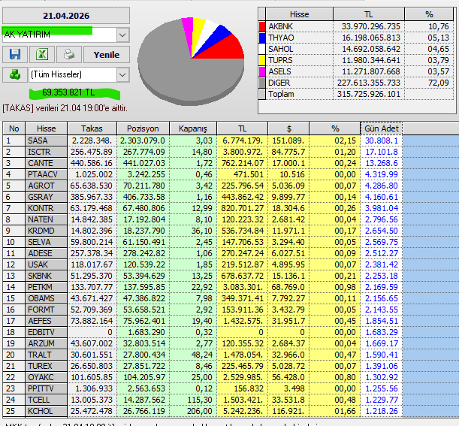Click the gray DiGER color swatch
The image size is (459, 426).
(x=262, y=83)
